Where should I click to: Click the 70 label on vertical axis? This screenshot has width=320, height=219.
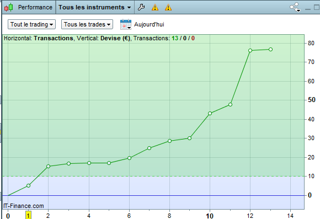(311, 62)
